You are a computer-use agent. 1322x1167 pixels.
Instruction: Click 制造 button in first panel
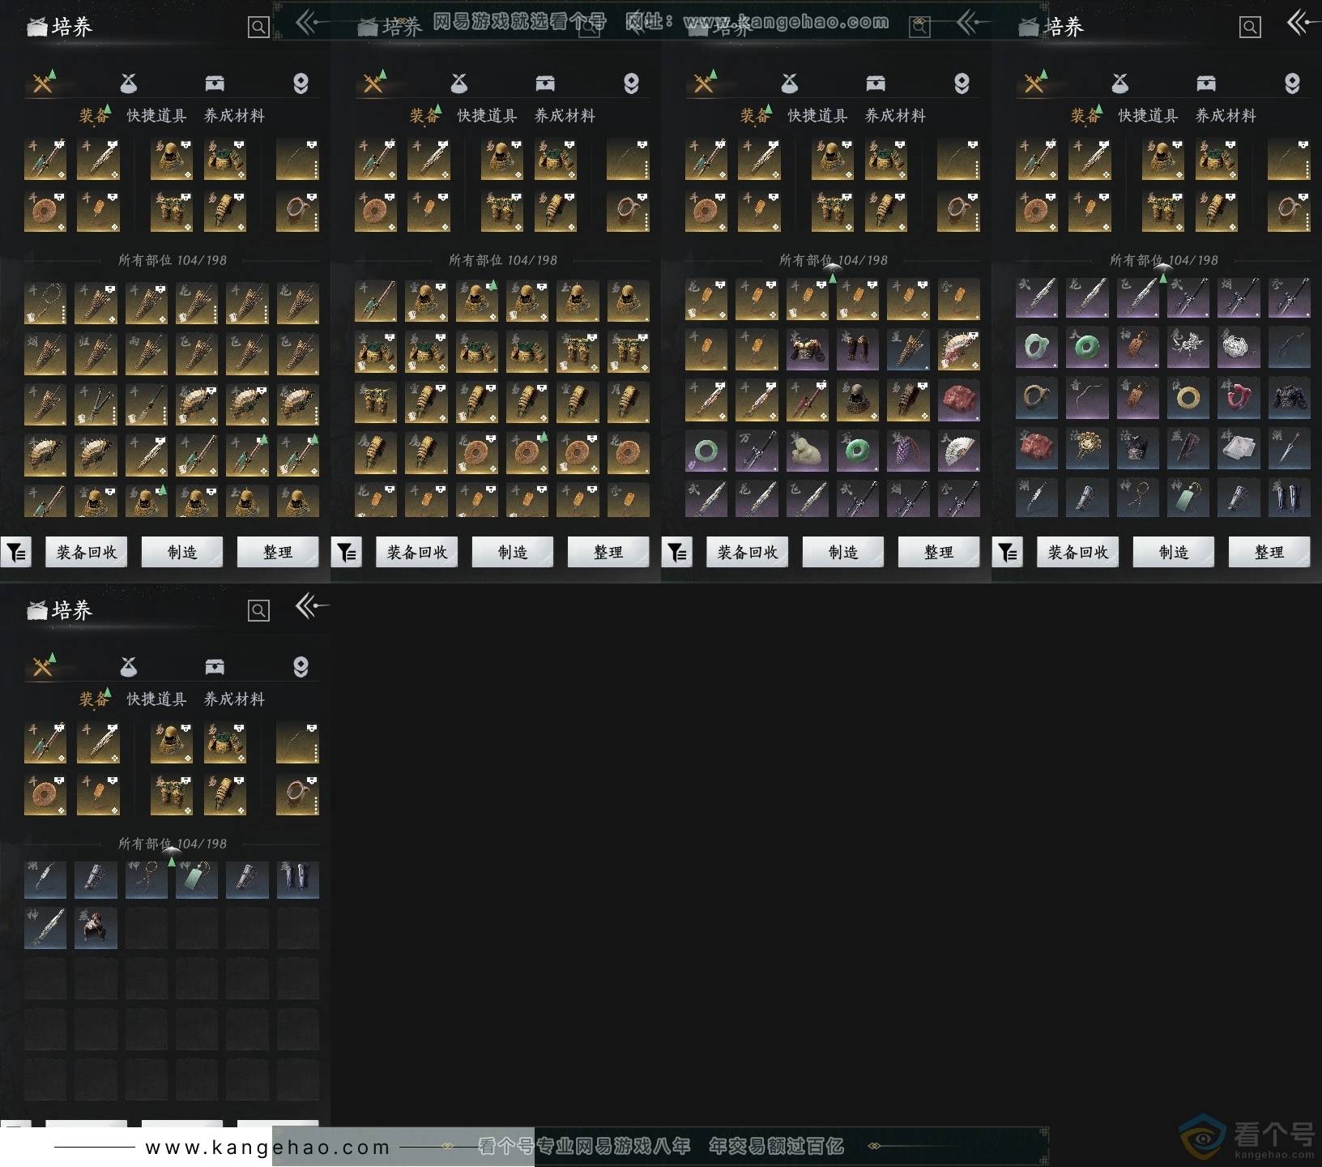[182, 553]
